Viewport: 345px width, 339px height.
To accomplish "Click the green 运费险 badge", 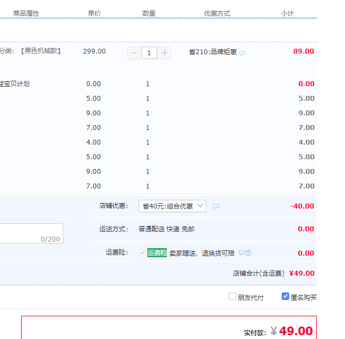I will pyautogui.click(x=157, y=252).
